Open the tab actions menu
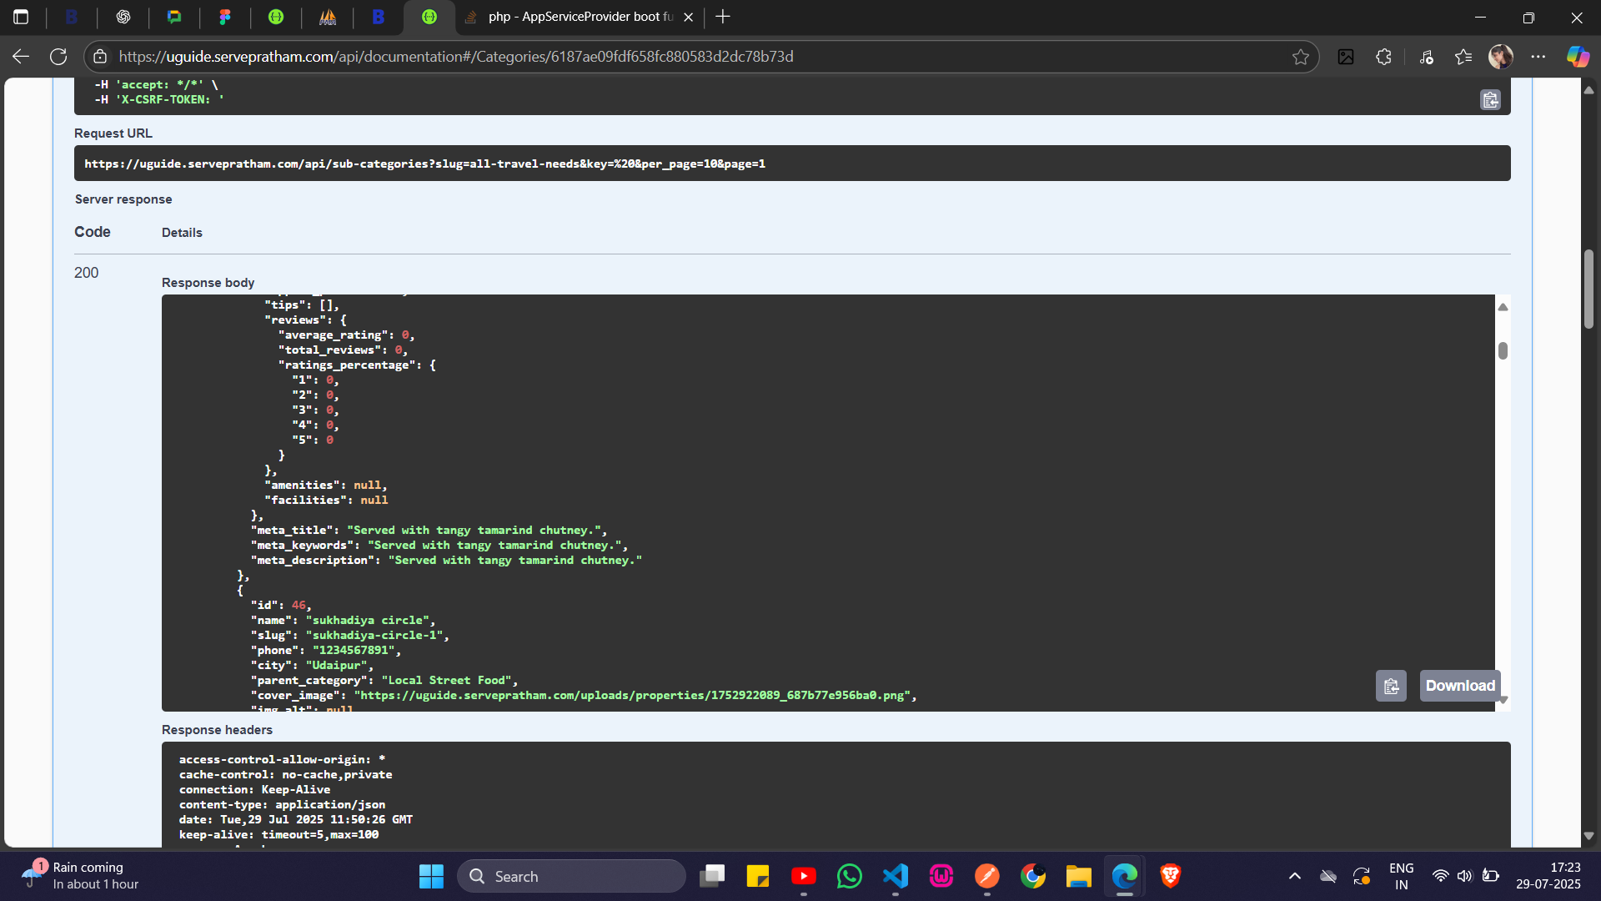 [x=21, y=17]
